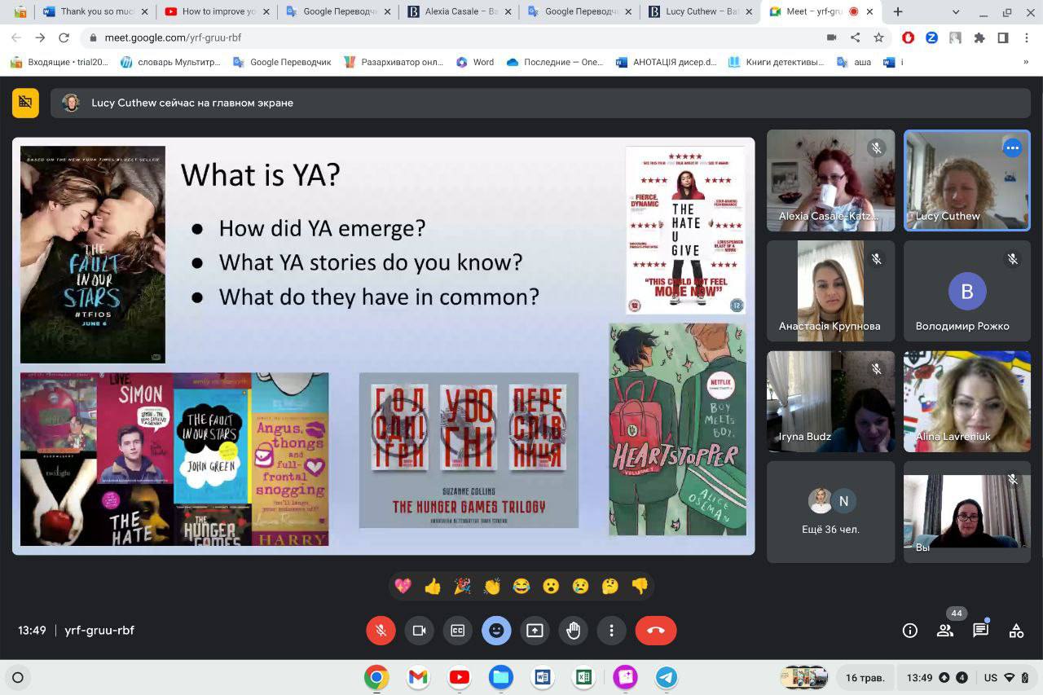The width and height of the screenshot is (1043, 695).
Task: Open 'Word' bookmark
Action: [475, 62]
